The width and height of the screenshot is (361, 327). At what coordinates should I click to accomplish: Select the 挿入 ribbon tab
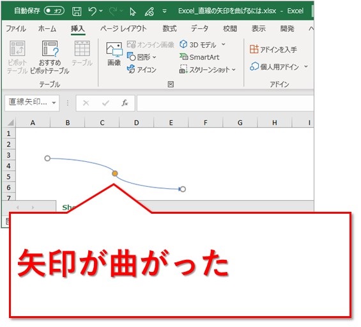tap(78, 29)
